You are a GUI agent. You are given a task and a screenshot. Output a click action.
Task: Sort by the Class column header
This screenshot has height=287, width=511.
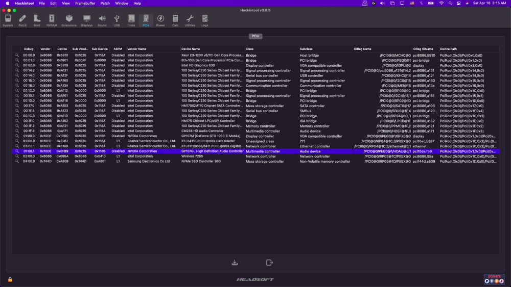(x=271, y=49)
